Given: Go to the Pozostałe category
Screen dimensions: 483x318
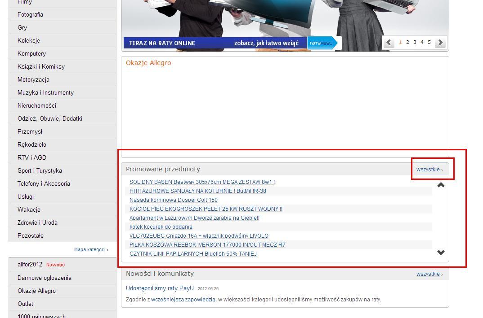Looking at the screenshot, I should click(63, 235).
